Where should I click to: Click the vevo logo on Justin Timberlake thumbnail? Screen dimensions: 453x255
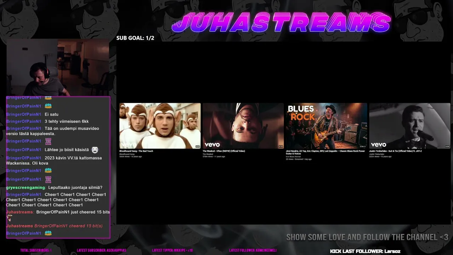coord(379,144)
